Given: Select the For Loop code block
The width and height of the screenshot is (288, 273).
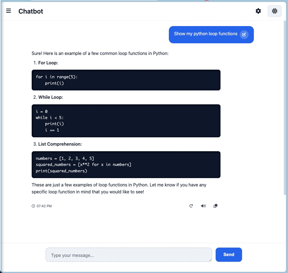Looking at the screenshot, I should point(126,80).
